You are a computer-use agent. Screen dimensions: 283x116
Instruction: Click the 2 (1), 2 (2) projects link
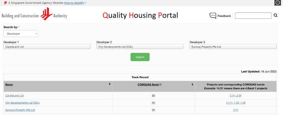click(236, 96)
